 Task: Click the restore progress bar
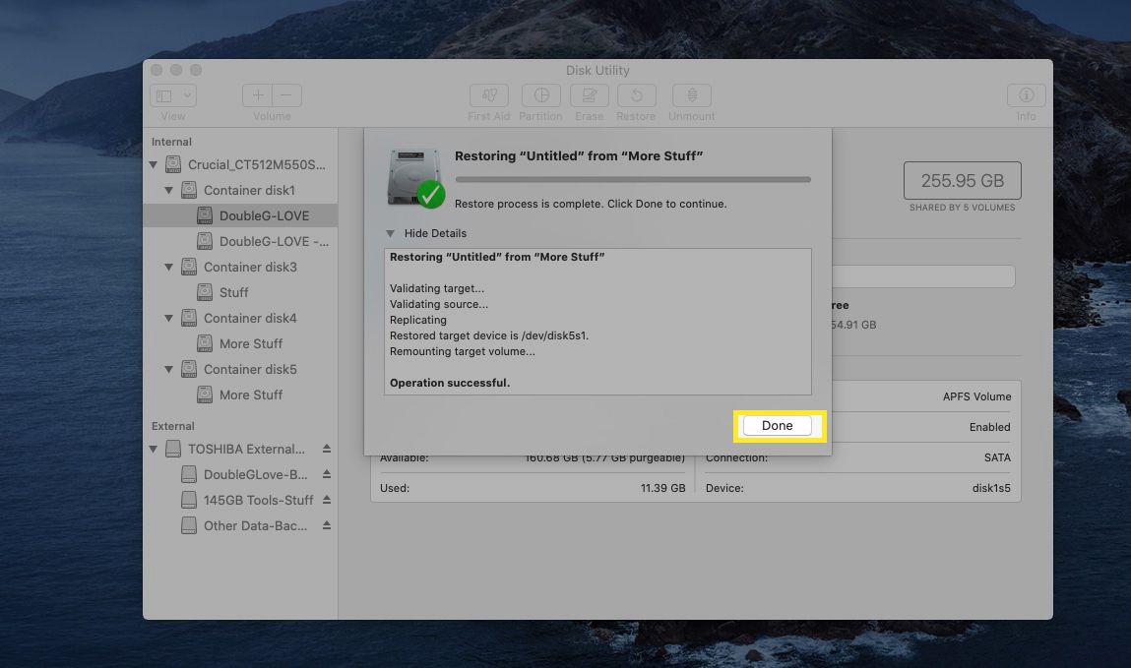(632, 180)
